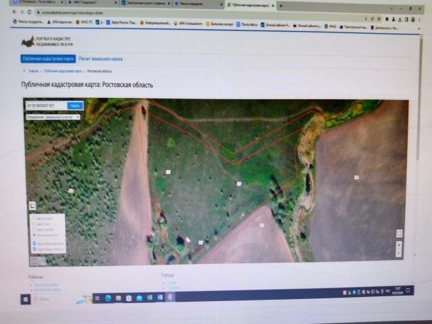The height and width of the screenshot is (324, 432).
Task: Open Расчет земельного налога tab
Action: click(x=101, y=59)
